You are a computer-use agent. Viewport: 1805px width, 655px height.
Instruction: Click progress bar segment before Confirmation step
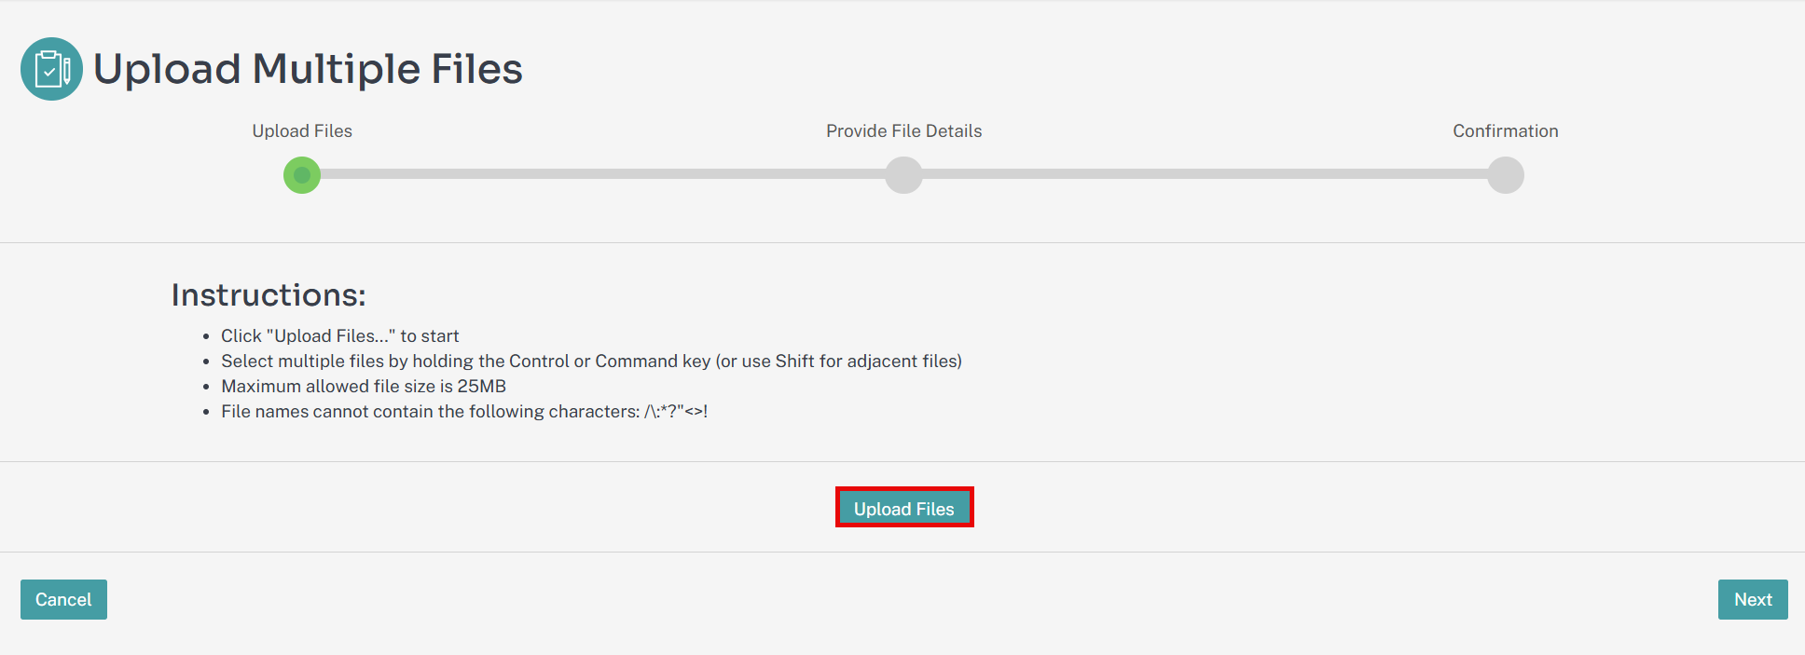coord(1205,174)
